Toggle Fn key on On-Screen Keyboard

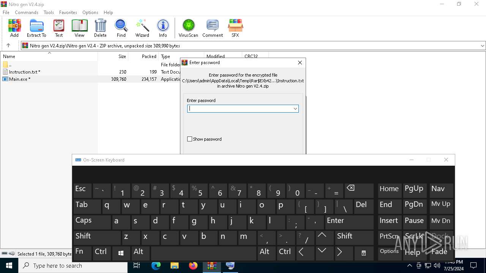tap(82, 253)
